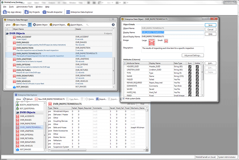Click Import Object in Enterprise Data Manager
The image size is (239, 160).
click(58, 25)
